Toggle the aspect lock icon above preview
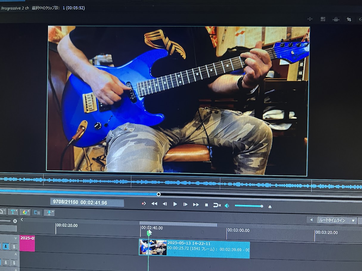 coord(336,19)
